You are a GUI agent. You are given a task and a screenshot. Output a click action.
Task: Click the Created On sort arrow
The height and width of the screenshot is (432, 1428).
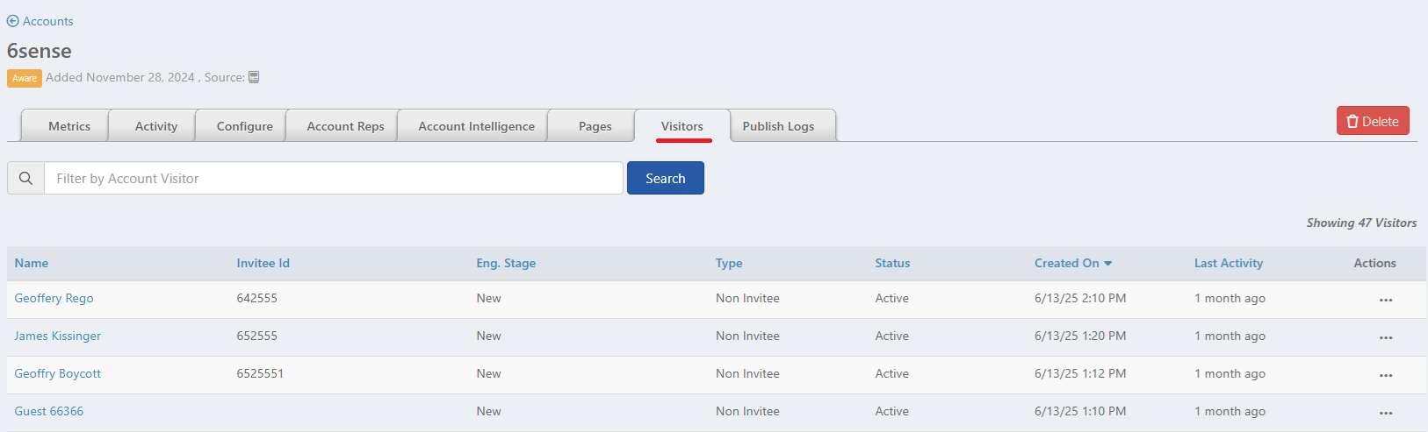click(1108, 263)
